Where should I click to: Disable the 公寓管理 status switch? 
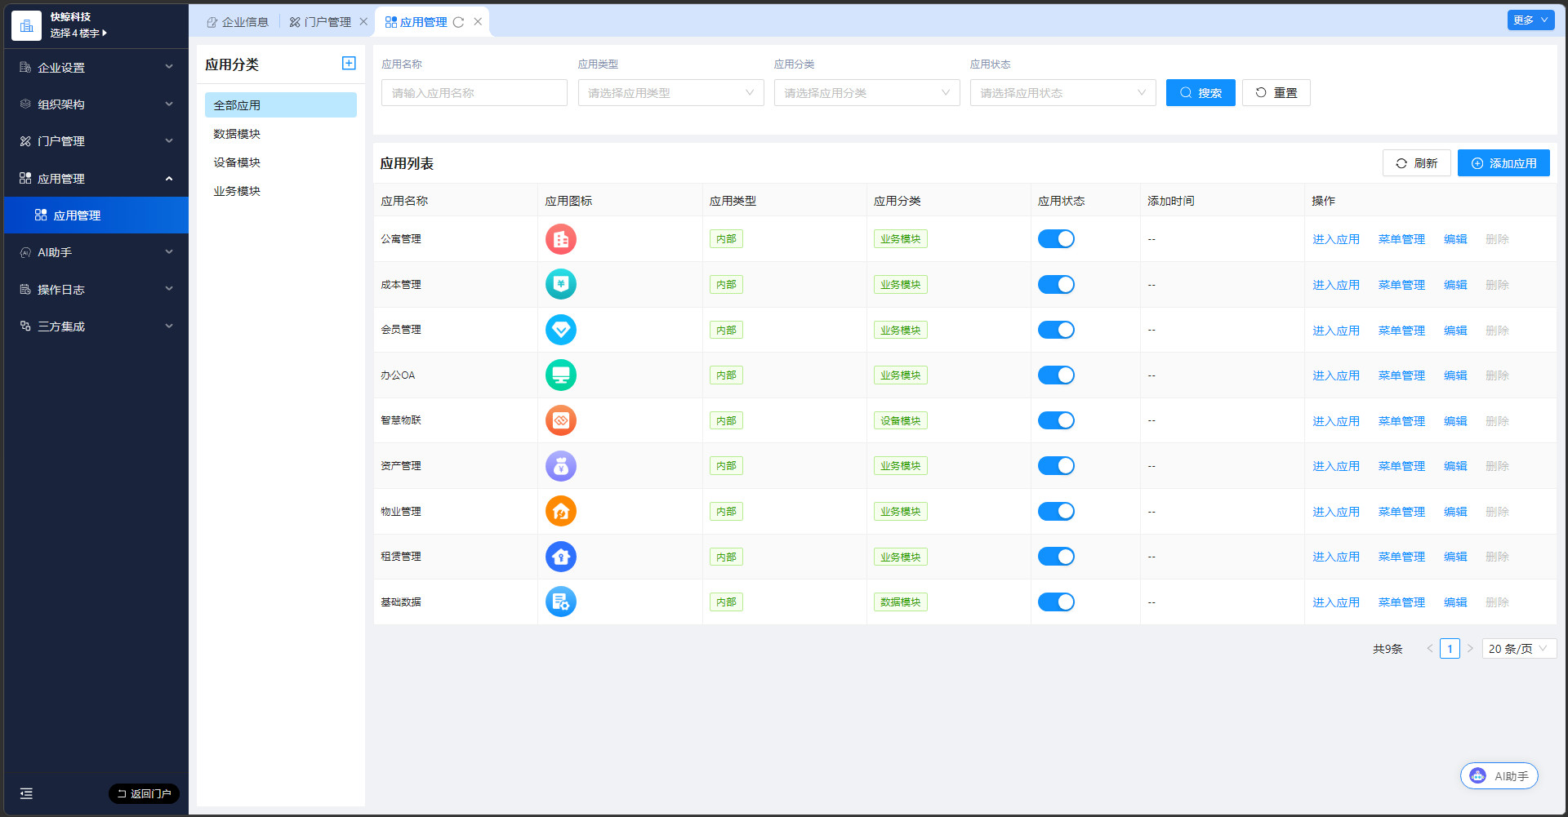pyautogui.click(x=1056, y=239)
